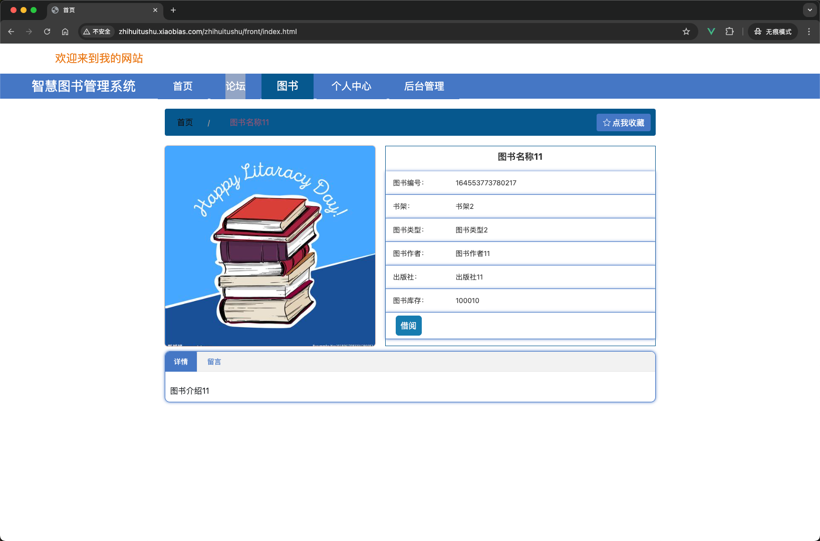Open a new browser tab

click(x=173, y=10)
